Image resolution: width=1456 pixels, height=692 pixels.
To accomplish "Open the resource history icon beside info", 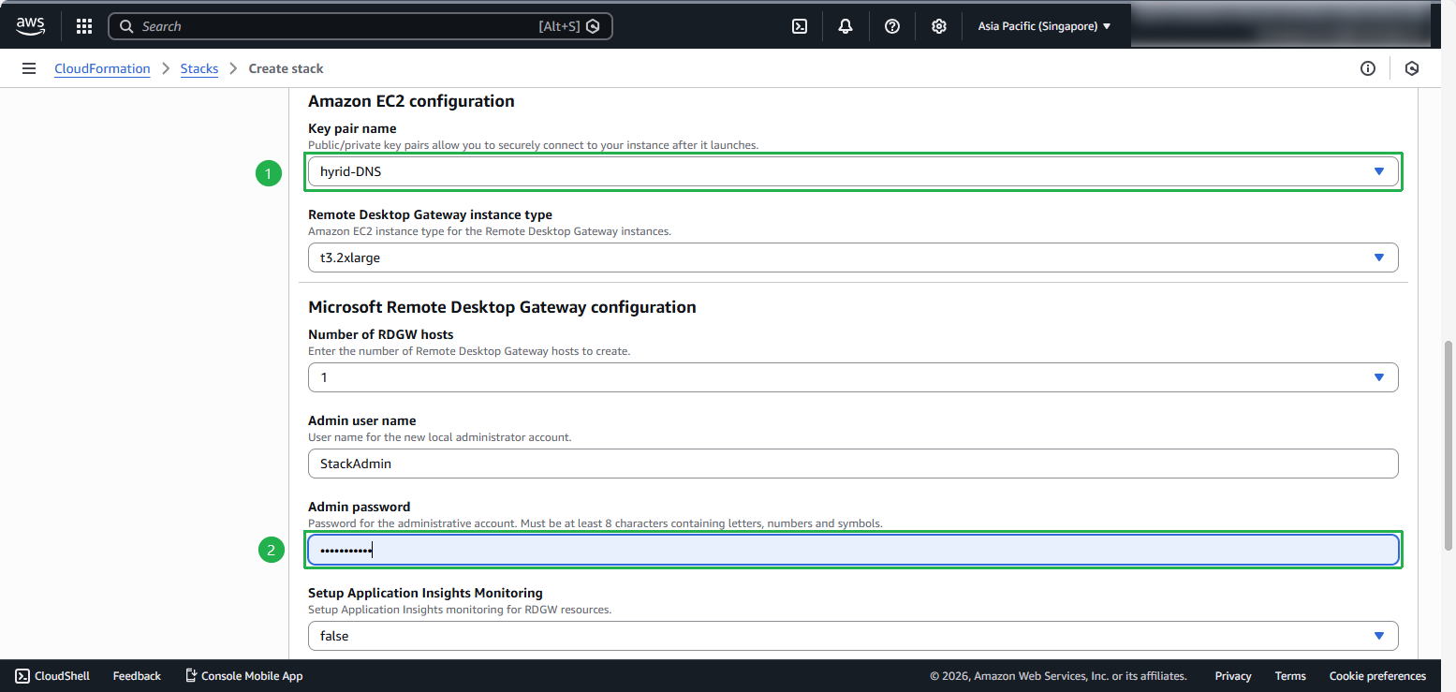I will 1412,67.
